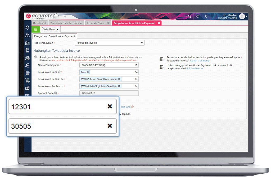Click db_efaktur database name
The height and width of the screenshot is (180, 271).
pyautogui.click(x=230, y=15)
